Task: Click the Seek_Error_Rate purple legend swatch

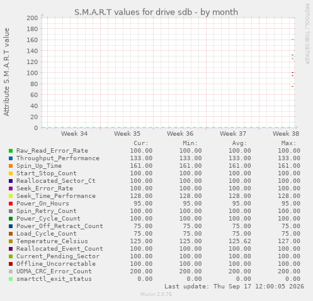Action: 11,189
